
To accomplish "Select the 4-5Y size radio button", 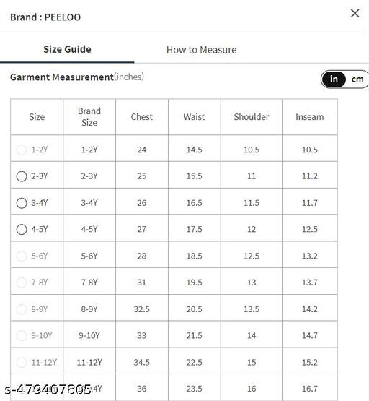I will coord(22,229).
